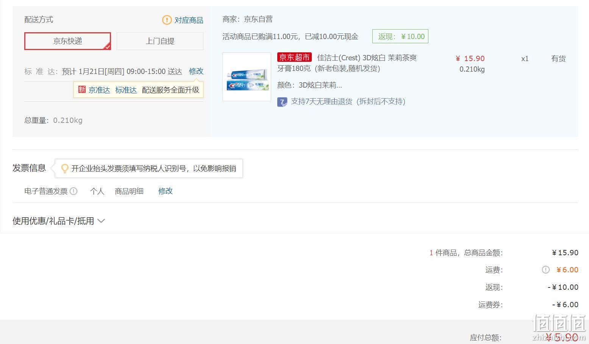This screenshot has width=589, height=344.
Task: Click the info icon next to 运费 amount
Action: 545,270
